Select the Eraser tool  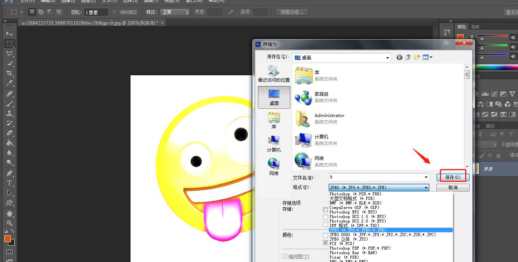point(10,133)
